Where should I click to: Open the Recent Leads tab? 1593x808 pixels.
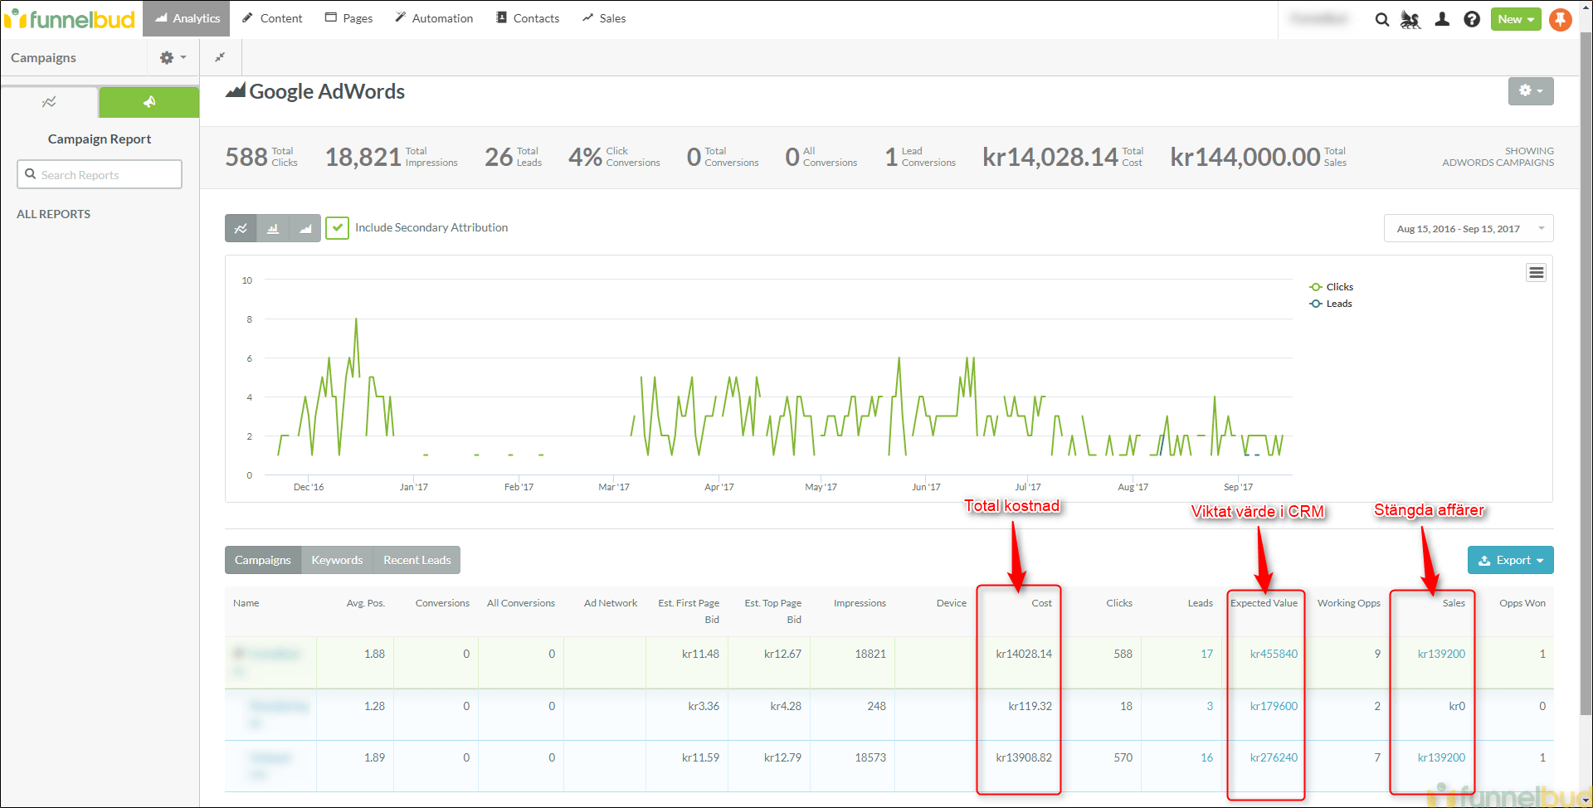pos(417,560)
